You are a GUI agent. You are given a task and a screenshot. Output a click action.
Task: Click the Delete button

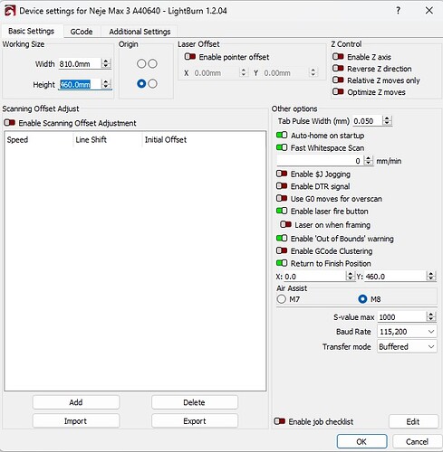tap(195, 402)
